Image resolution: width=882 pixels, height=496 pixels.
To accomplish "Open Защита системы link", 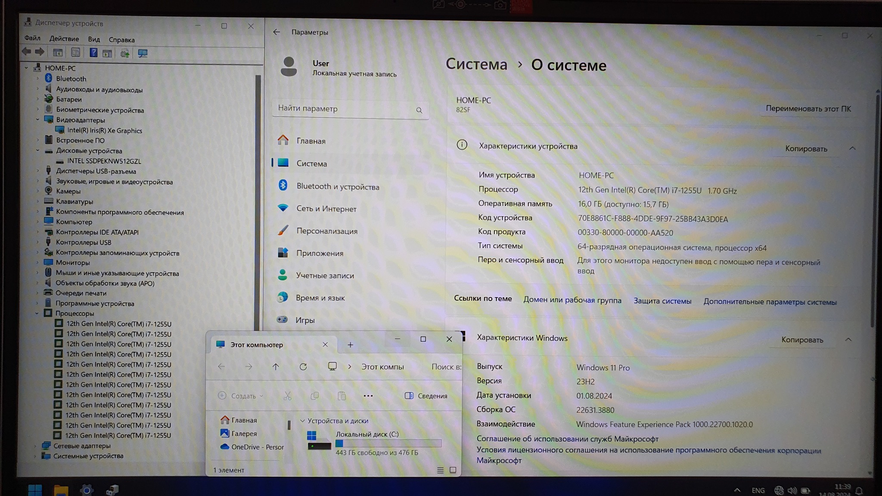I will click(x=662, y=301).
